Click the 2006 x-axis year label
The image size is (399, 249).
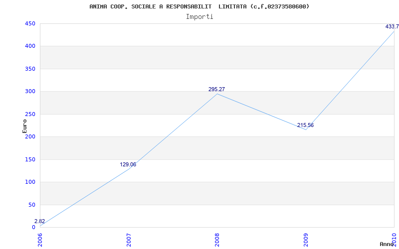[40, 240]
